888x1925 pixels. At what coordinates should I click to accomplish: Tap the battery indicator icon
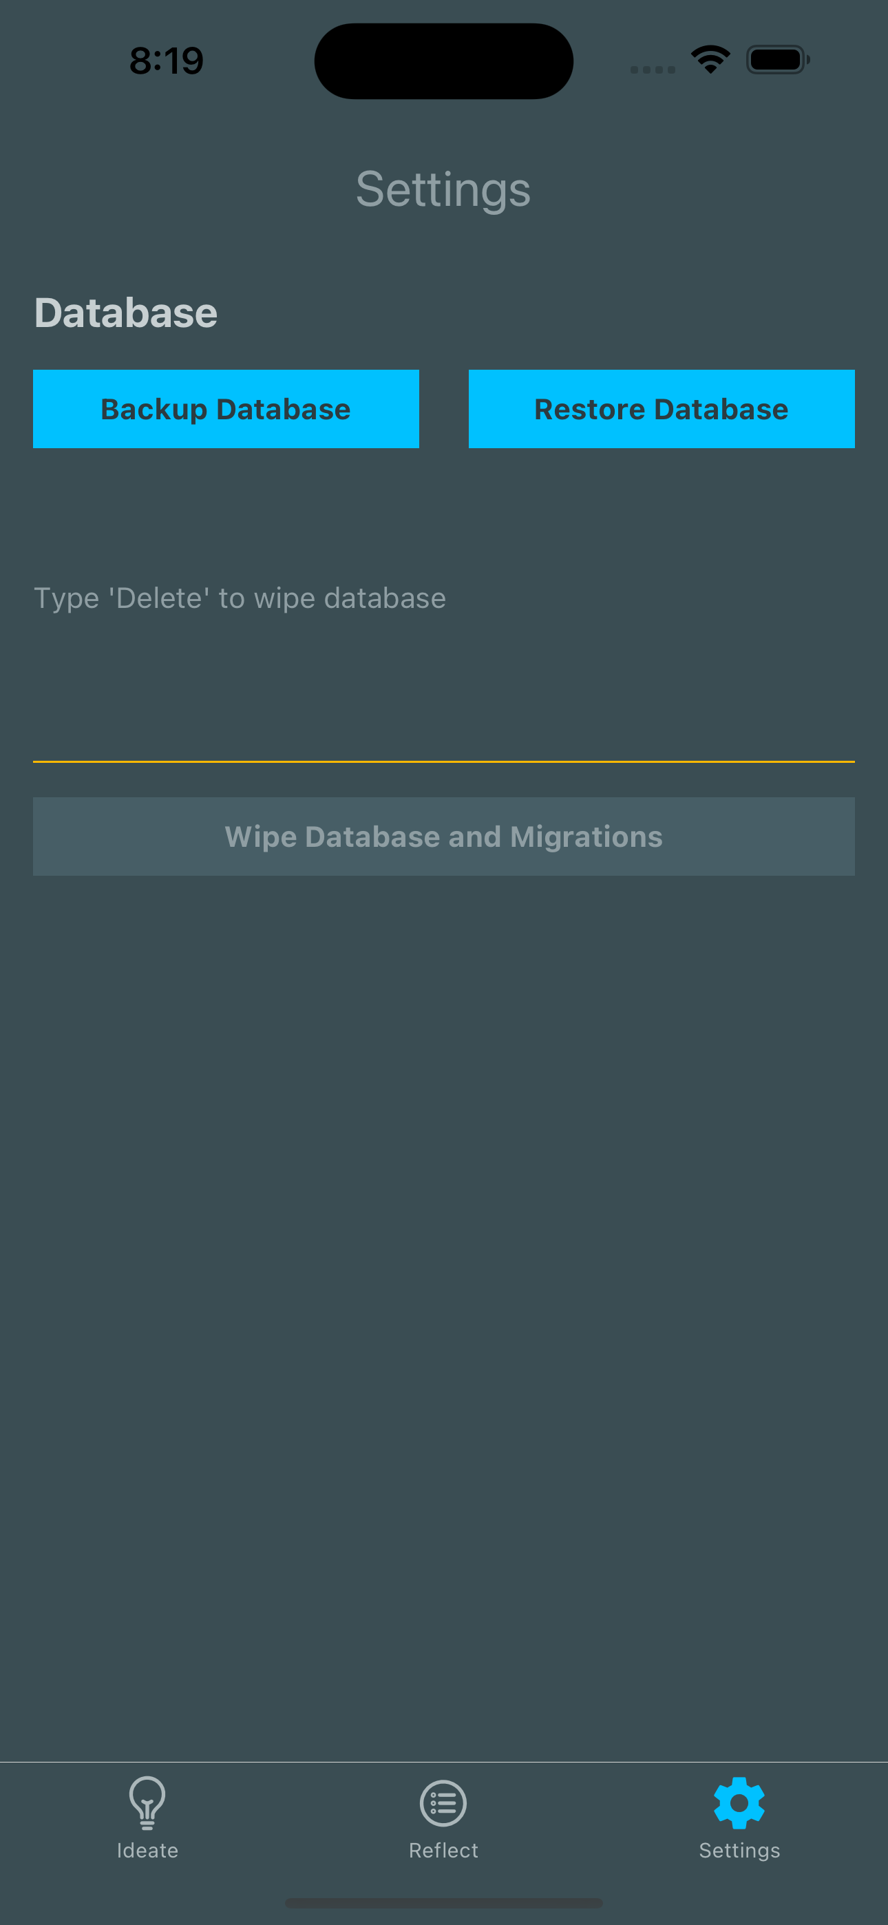coord(777,60)
